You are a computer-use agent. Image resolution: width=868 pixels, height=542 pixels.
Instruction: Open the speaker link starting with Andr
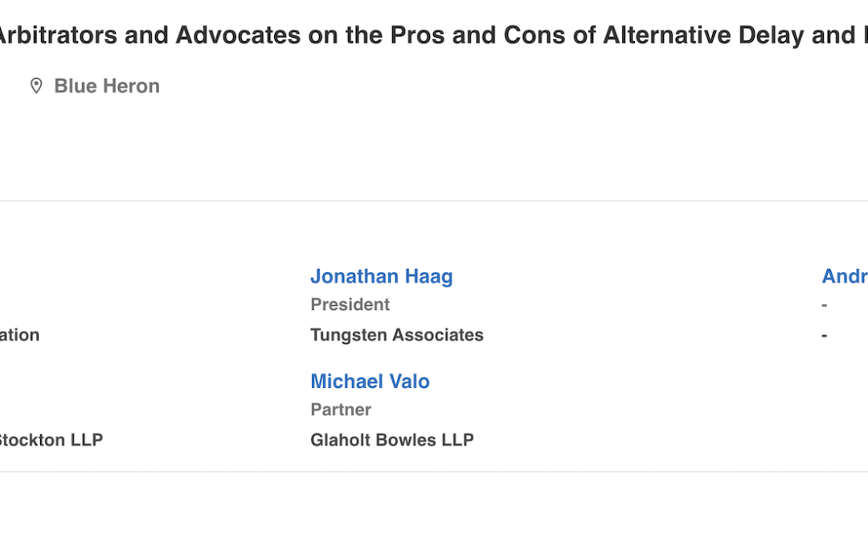point(844,276)
